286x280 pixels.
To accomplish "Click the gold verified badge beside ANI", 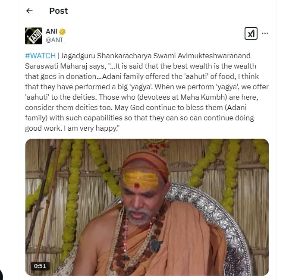I will click(63, 32).
